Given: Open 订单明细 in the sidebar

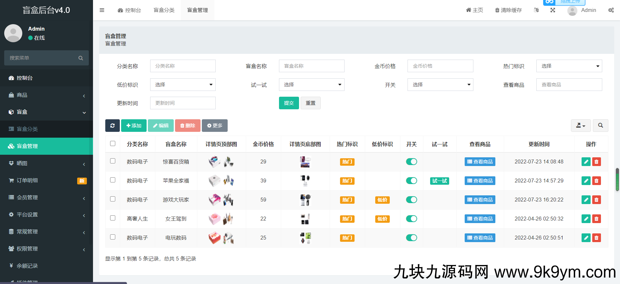Looking at the screenshot, I should point(46,181).
